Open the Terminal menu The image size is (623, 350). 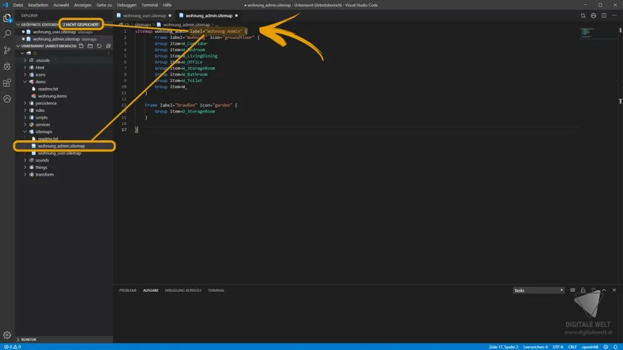(x=150, y=5)
